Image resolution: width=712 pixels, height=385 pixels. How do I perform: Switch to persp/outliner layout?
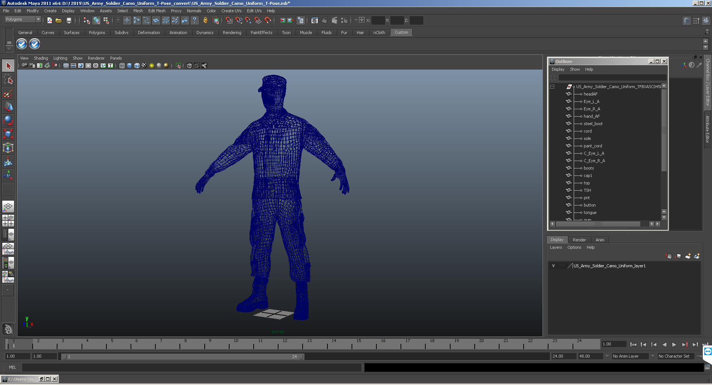pyautogui.click(x=8, y=234)
